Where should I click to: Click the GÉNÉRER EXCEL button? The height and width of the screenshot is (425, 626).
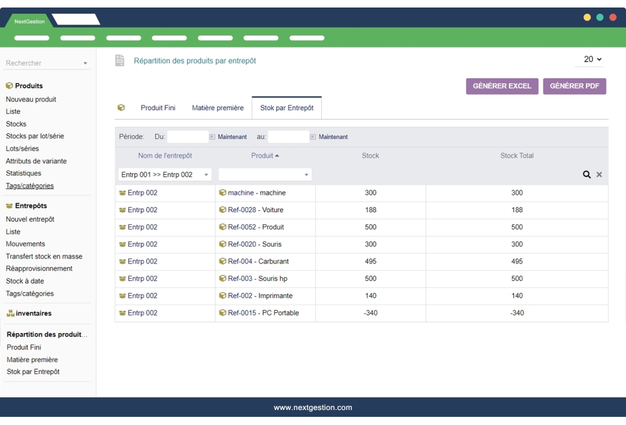(x=501, y=86)
